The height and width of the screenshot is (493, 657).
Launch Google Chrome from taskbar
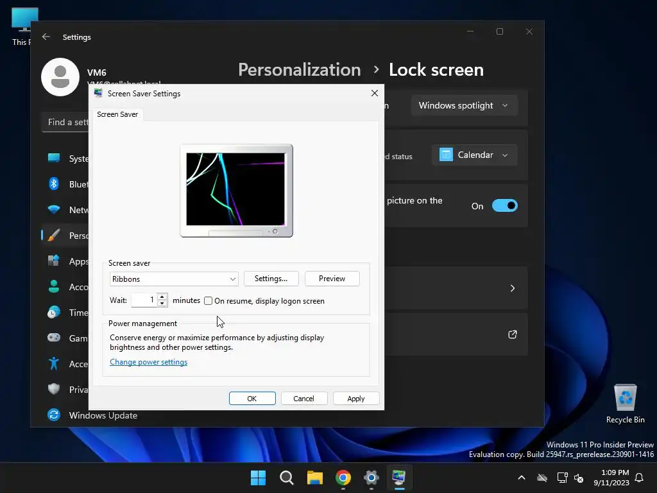[343, 478]
